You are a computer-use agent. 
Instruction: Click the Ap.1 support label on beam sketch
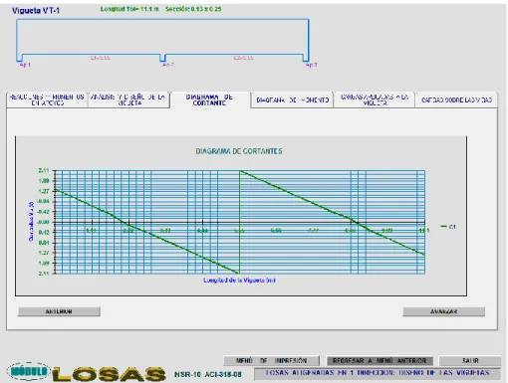point(25,65)
